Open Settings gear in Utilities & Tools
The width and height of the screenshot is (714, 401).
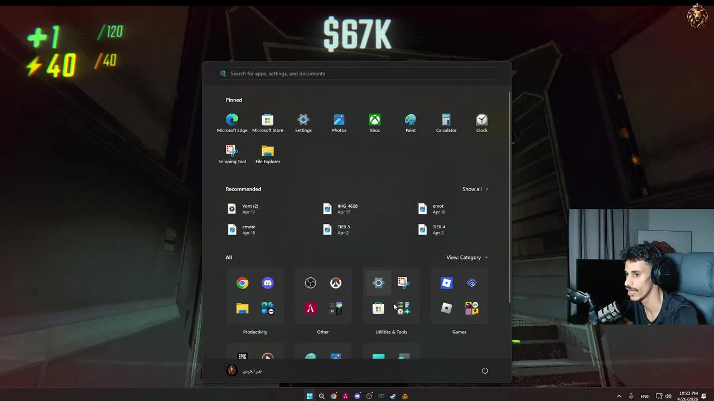click(378, 283)
